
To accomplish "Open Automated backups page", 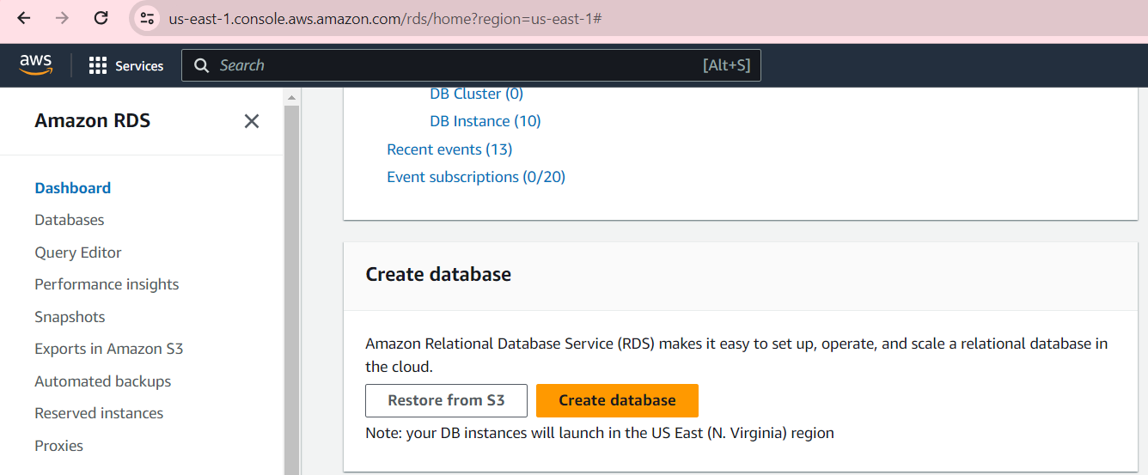I will tap(103, 381).
